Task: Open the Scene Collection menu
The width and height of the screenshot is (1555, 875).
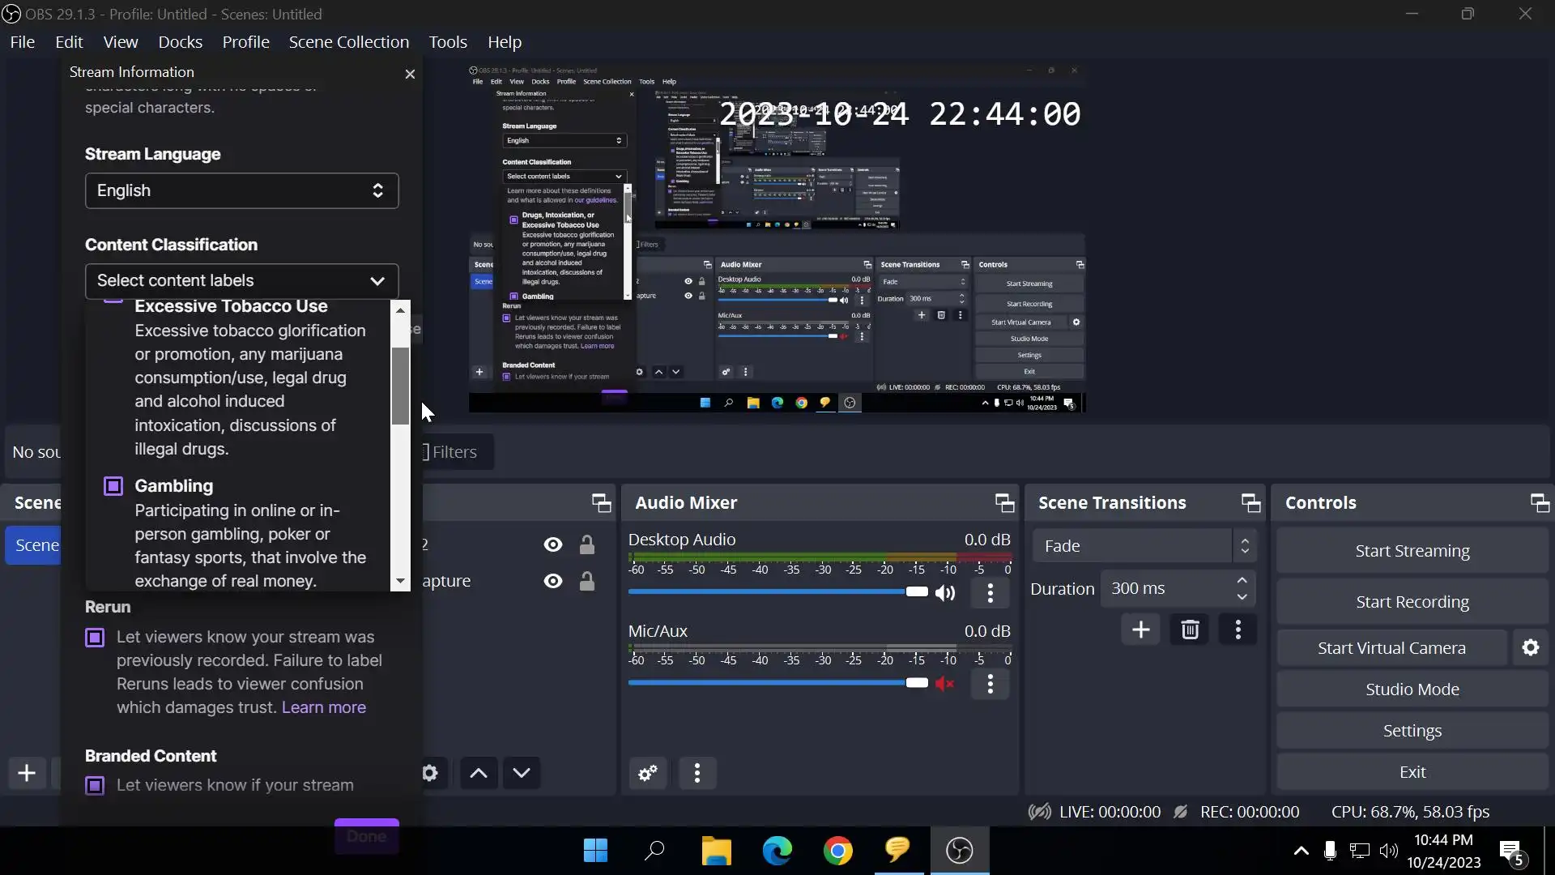Action: [x=348, y=42]
